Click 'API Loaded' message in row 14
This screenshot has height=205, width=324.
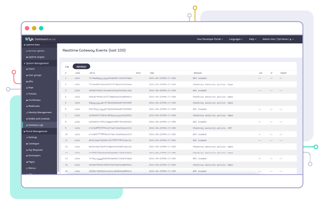coord(200,158)
